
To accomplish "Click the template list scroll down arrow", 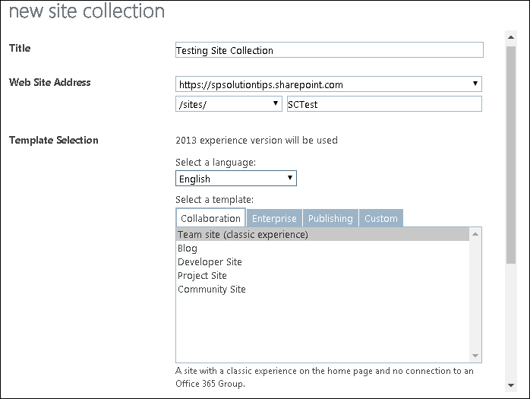I will 475,356.
